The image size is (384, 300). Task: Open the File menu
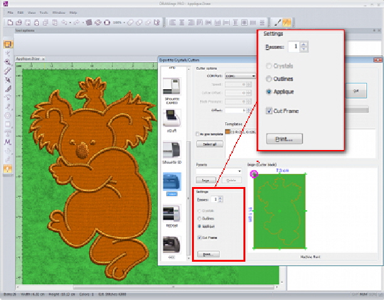(10, 13)
